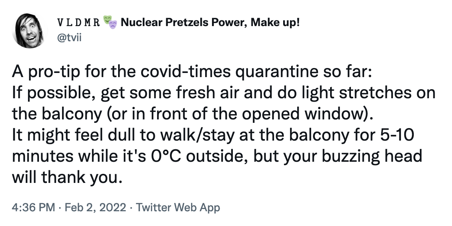Click the phrase "A pro-tip" in the tweet
This screenshot has width=452, height=226.
45,72
